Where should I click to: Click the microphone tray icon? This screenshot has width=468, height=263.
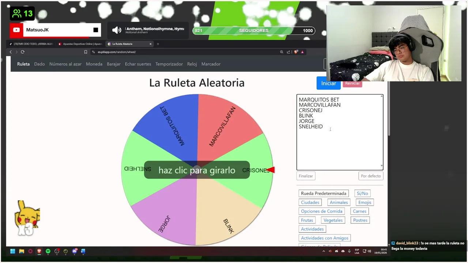[x=349, y=251]
